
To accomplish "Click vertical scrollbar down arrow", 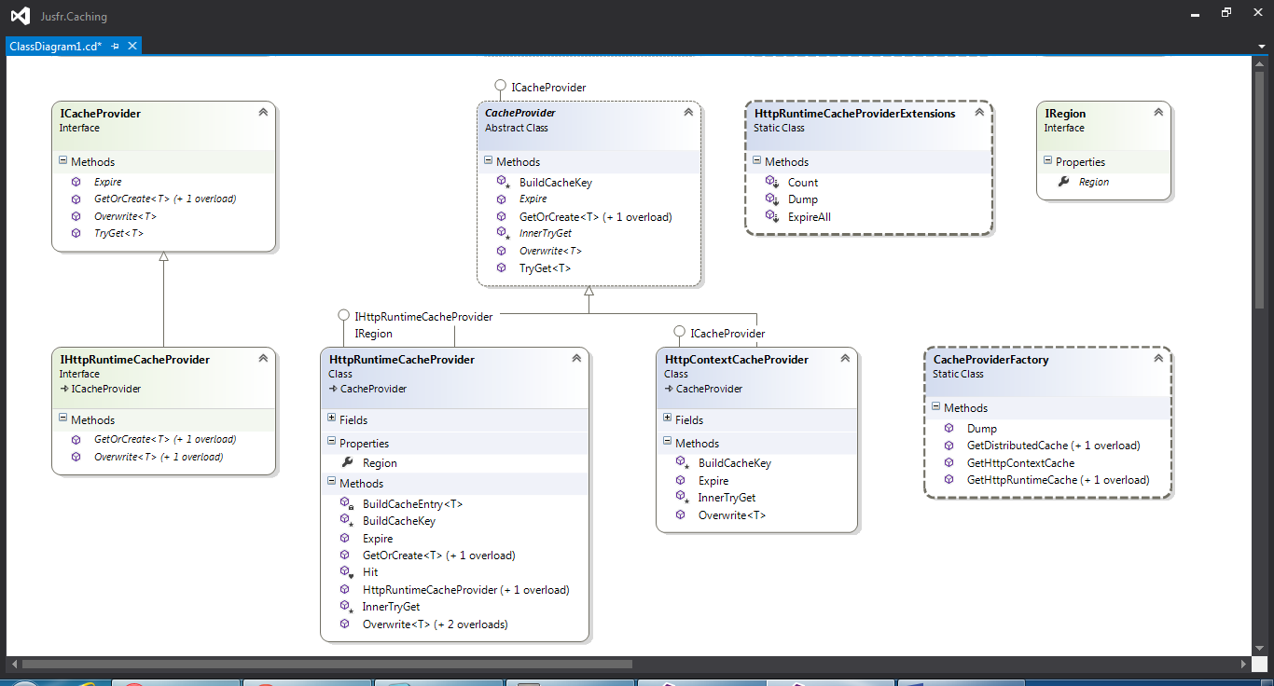I will point(1260,647).
